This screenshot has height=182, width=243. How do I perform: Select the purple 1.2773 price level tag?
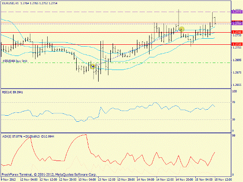coord(237,12)
